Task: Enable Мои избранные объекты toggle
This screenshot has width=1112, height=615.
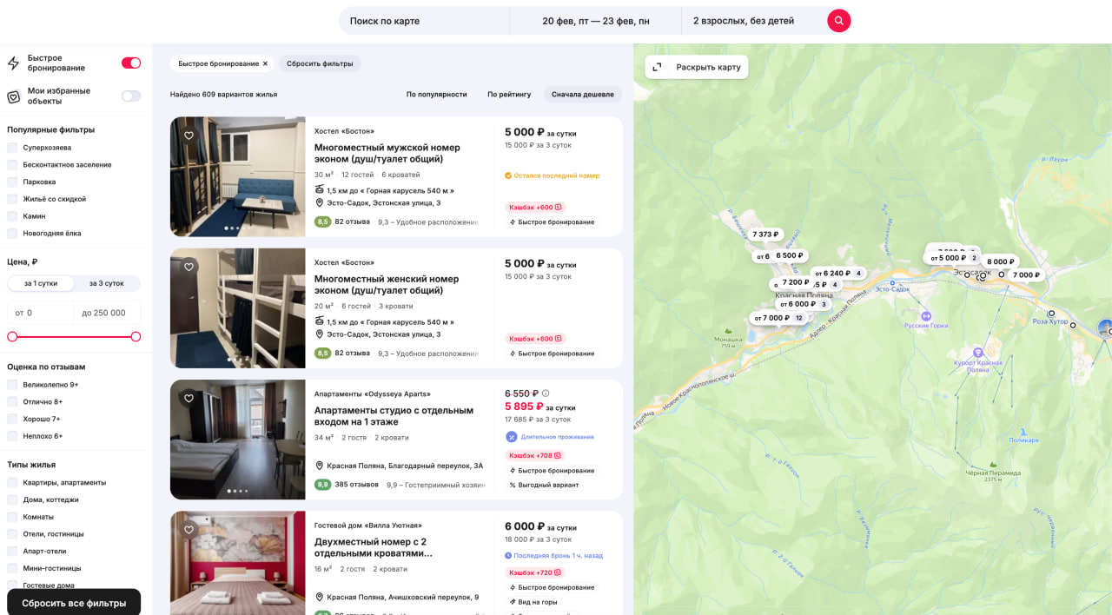Action: pos(131,96)
